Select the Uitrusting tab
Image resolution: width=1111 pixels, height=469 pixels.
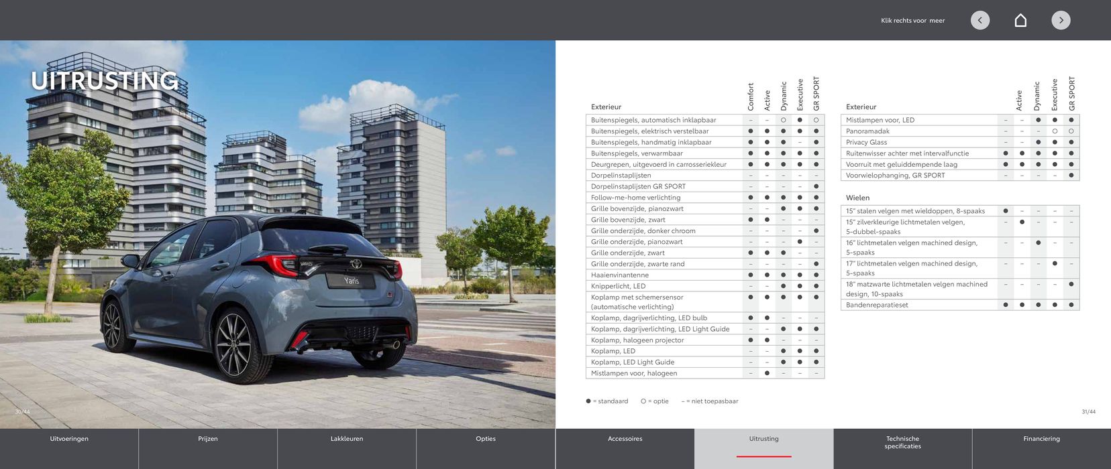click(x=763, y=439)
